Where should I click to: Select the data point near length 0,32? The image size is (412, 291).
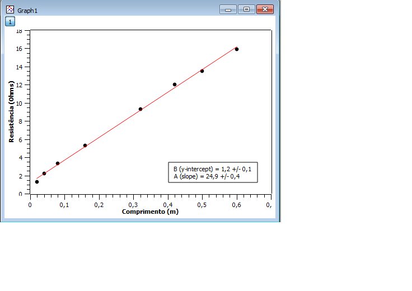141,109
